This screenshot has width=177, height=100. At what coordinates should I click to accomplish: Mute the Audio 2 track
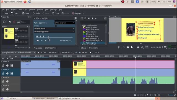pyautogui.click(x=7, y=89)
